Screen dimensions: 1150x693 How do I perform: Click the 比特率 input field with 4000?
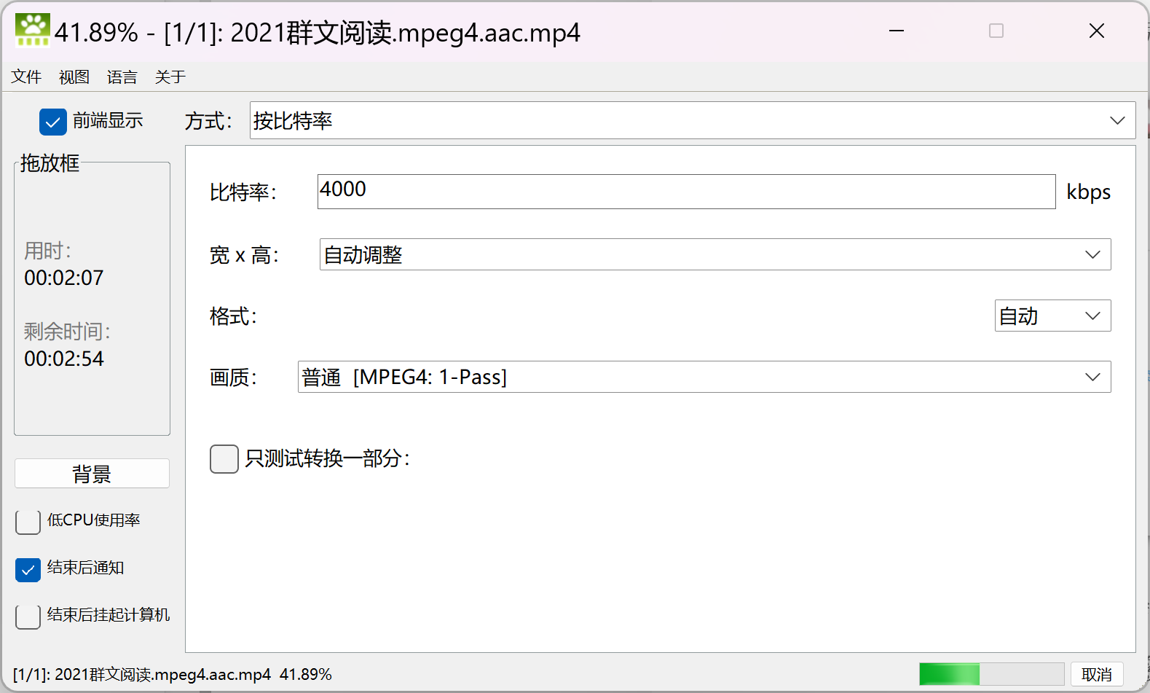[685, 192]
